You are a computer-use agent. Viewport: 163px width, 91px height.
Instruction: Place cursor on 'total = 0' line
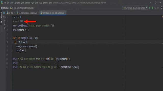coord(17,17)
